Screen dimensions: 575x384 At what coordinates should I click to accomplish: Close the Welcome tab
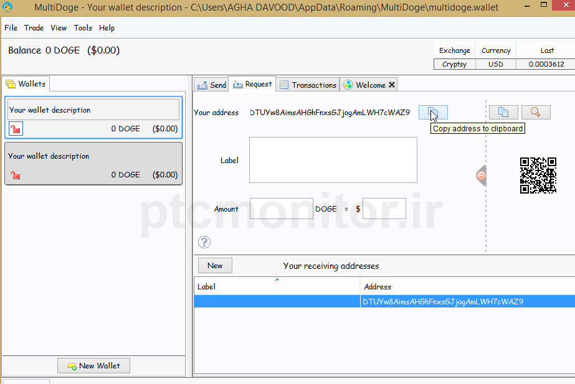[392, 85]
